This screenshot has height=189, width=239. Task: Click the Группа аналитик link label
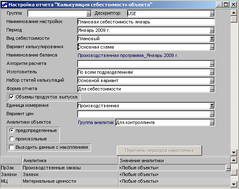(x=96, y=122)
